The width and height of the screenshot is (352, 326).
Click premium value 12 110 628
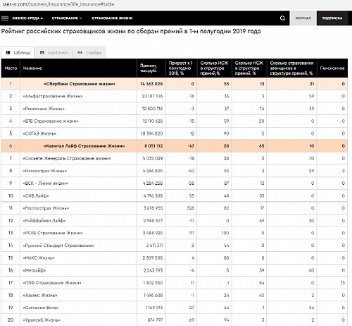(x=153, y=121)
